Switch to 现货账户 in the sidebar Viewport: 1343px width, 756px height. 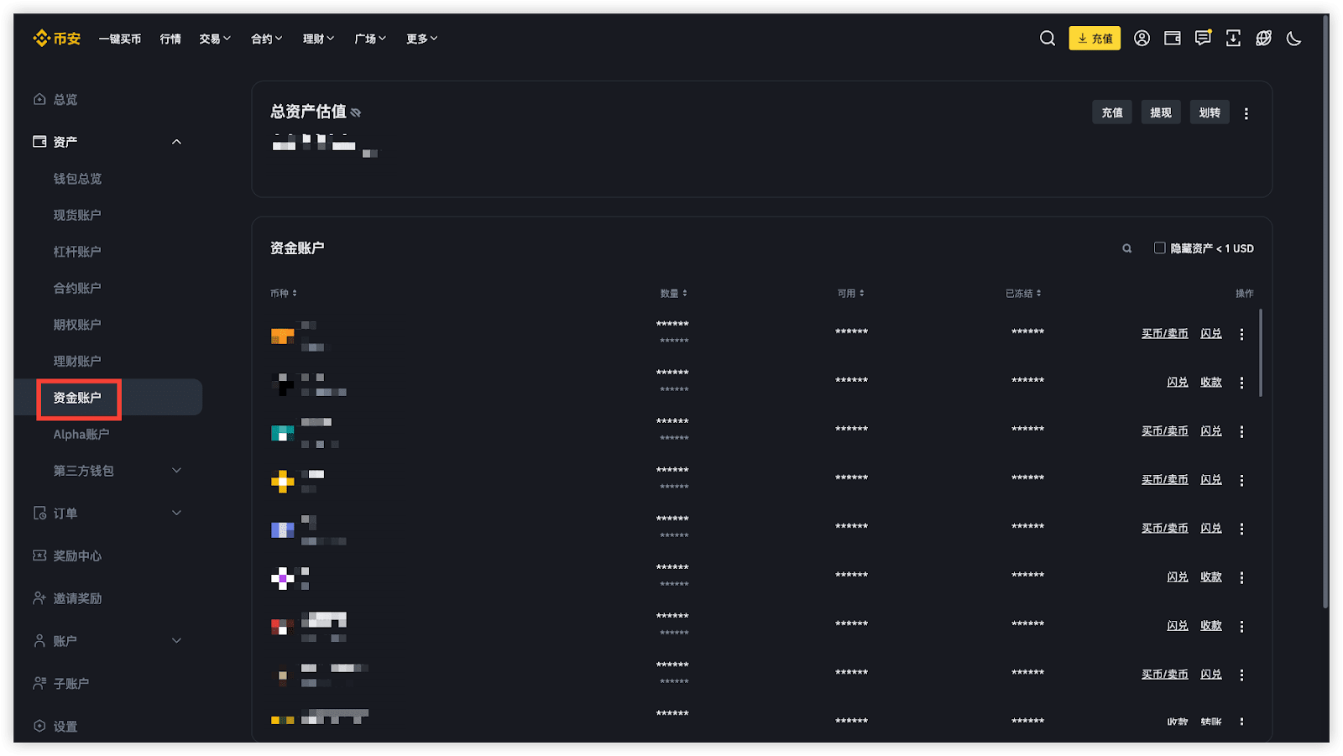pos(77,215)
